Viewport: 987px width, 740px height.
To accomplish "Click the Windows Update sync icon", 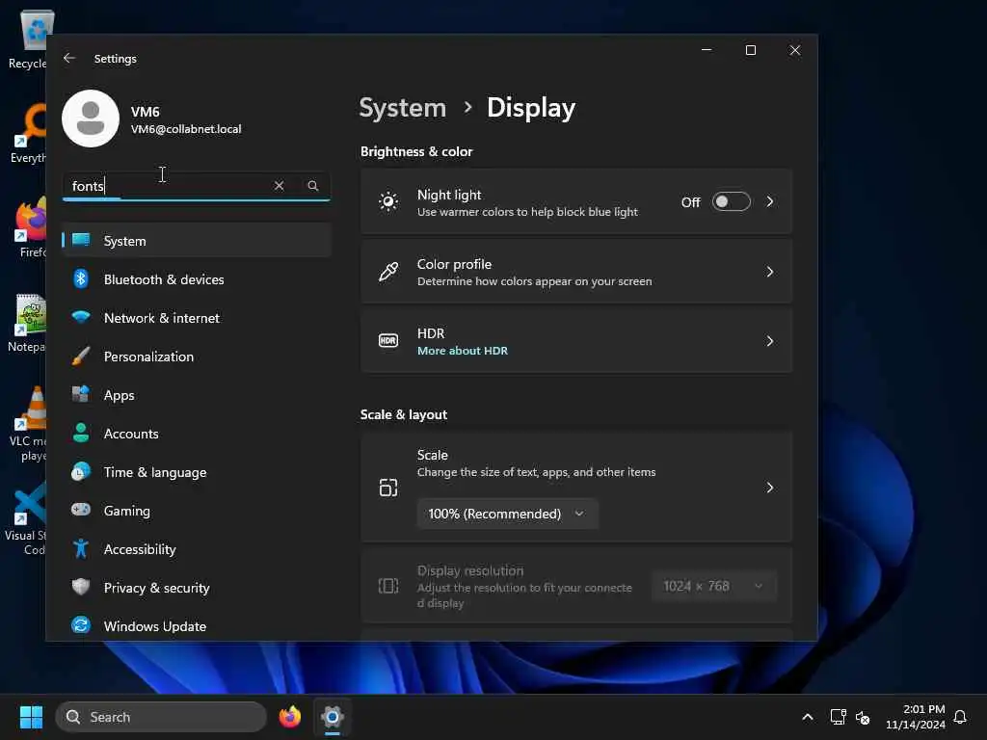I will pos(81,625).
